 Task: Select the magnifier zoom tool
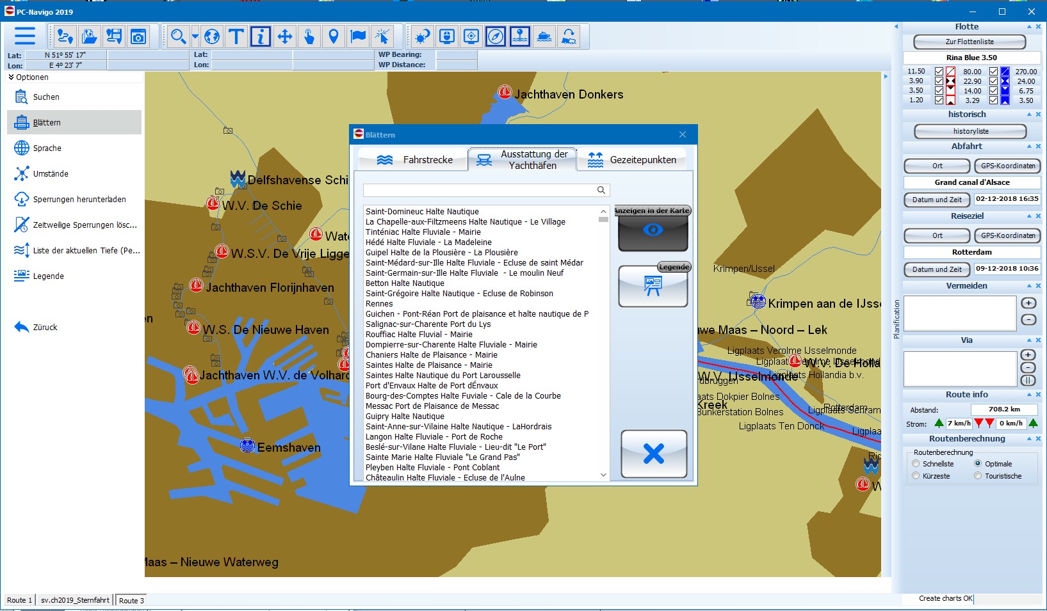pyautogui.click(x=177, y=37)
